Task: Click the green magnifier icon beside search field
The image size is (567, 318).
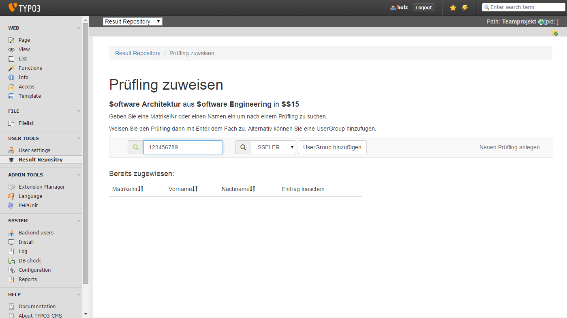Action: 136,147
